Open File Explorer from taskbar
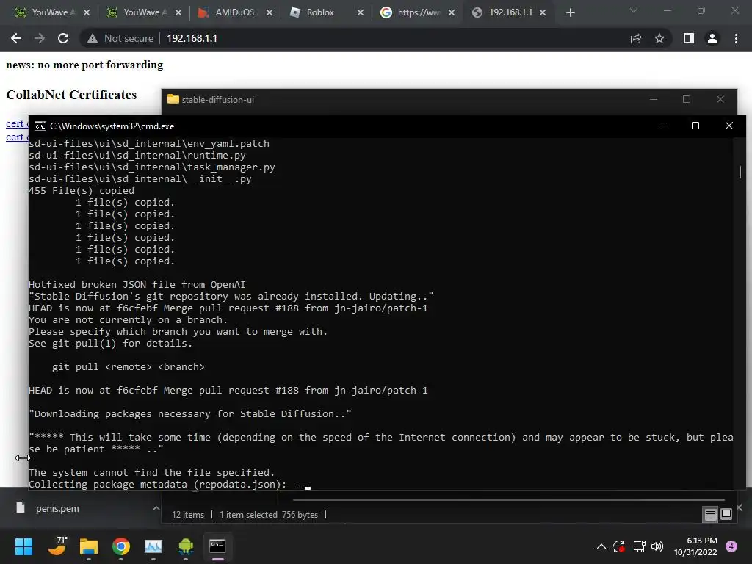The height and width of the screenshot is (564, 752). click(x=89, y=546)
